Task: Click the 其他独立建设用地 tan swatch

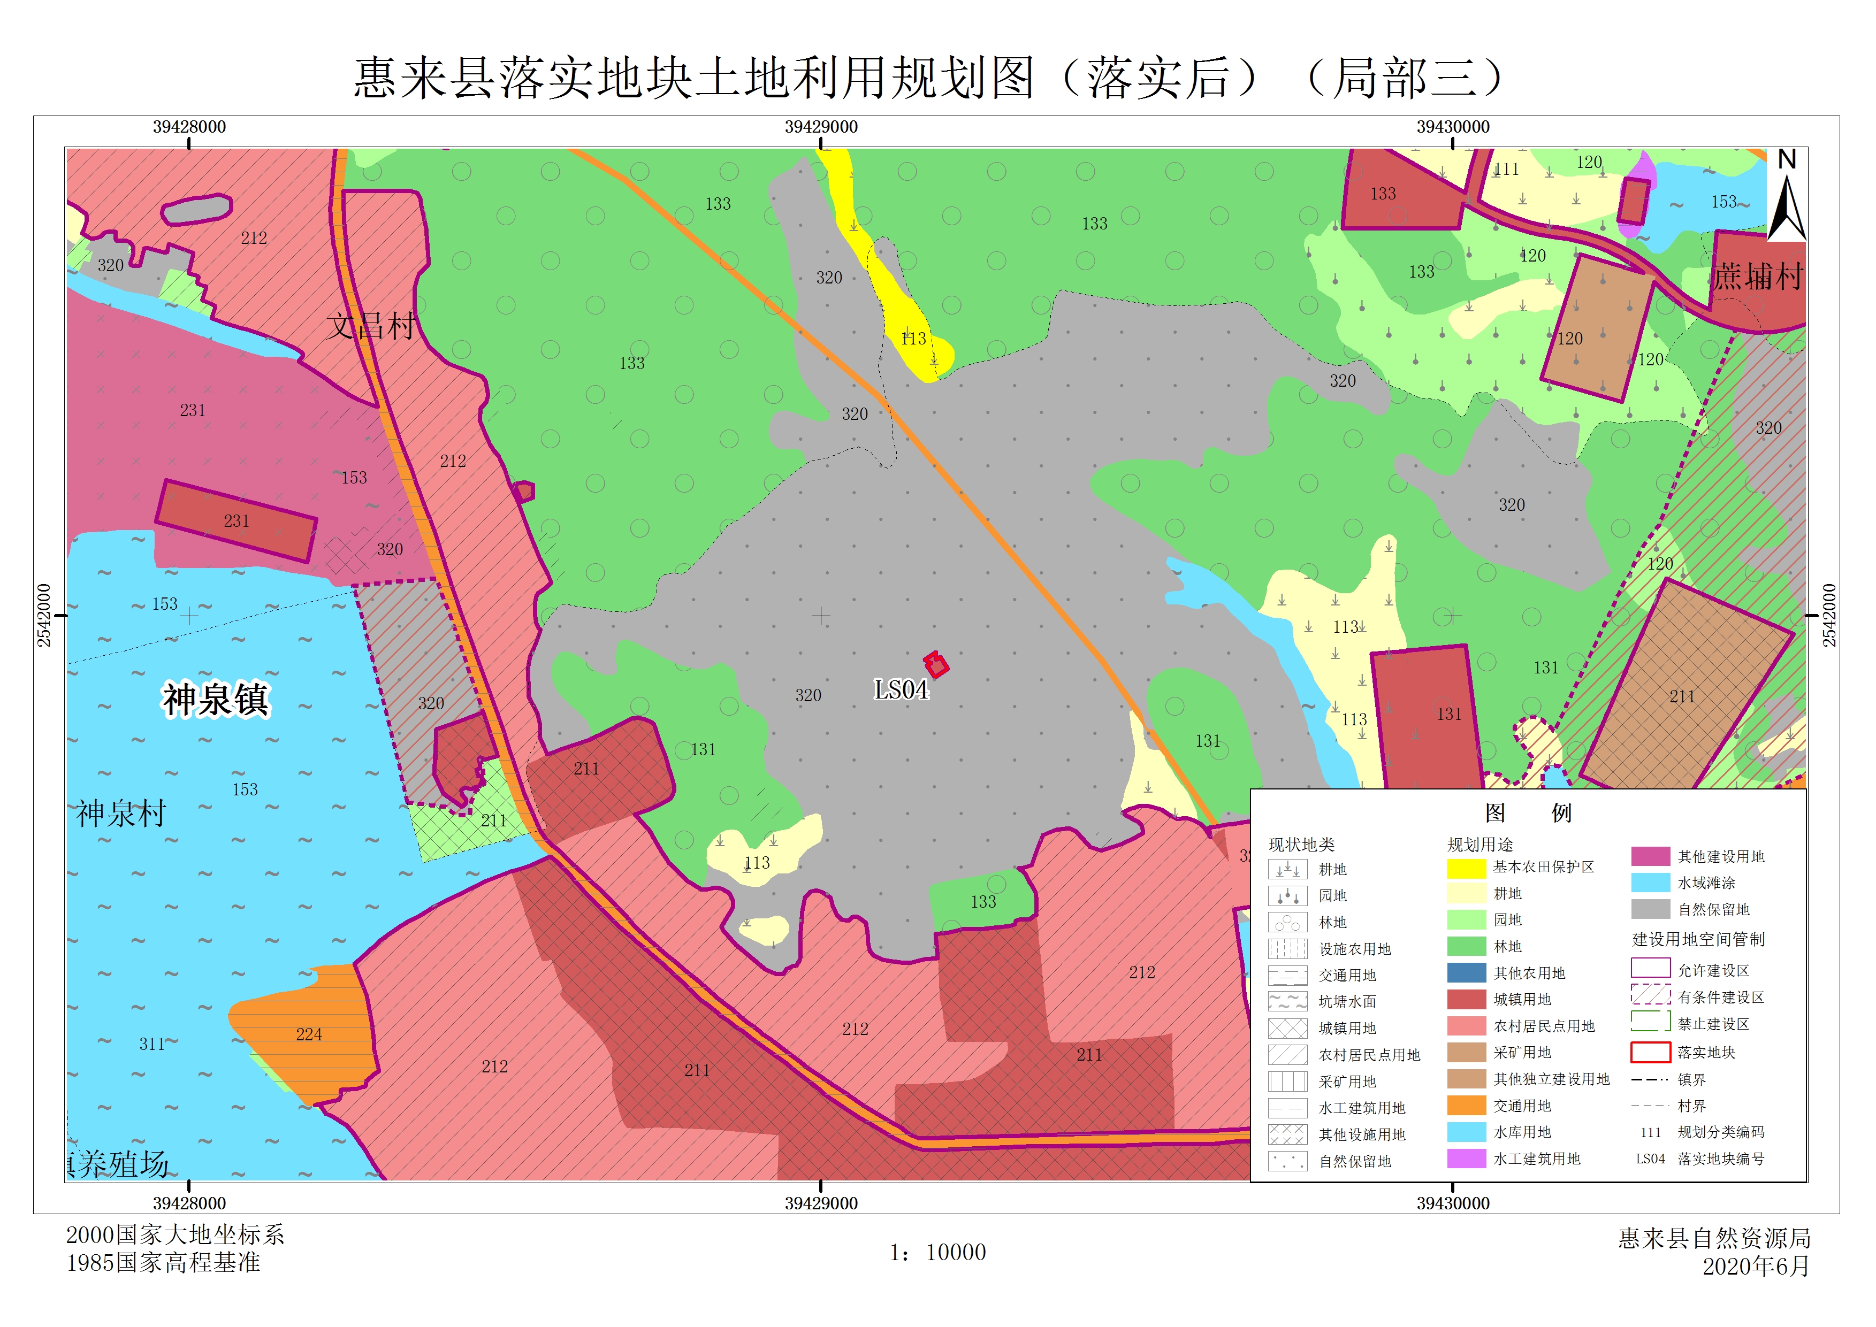Action: click(x=1467, y=1079)
